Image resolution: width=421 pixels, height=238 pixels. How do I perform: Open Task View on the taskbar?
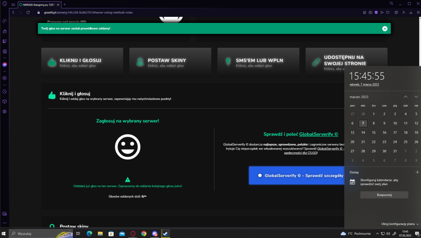coord(78,233)
